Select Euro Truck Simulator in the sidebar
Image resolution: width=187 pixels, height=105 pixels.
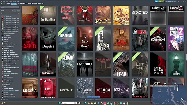tap(8, 88)
